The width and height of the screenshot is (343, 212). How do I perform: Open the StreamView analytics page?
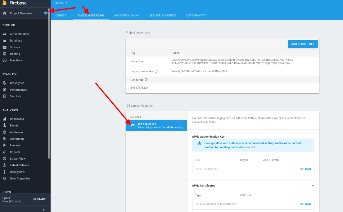pyautogui.click(x=18, y=159)
